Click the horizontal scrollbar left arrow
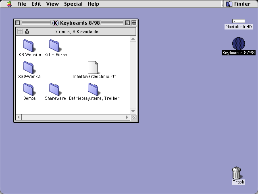Viewport: 258px width, 194px height. 19,117
